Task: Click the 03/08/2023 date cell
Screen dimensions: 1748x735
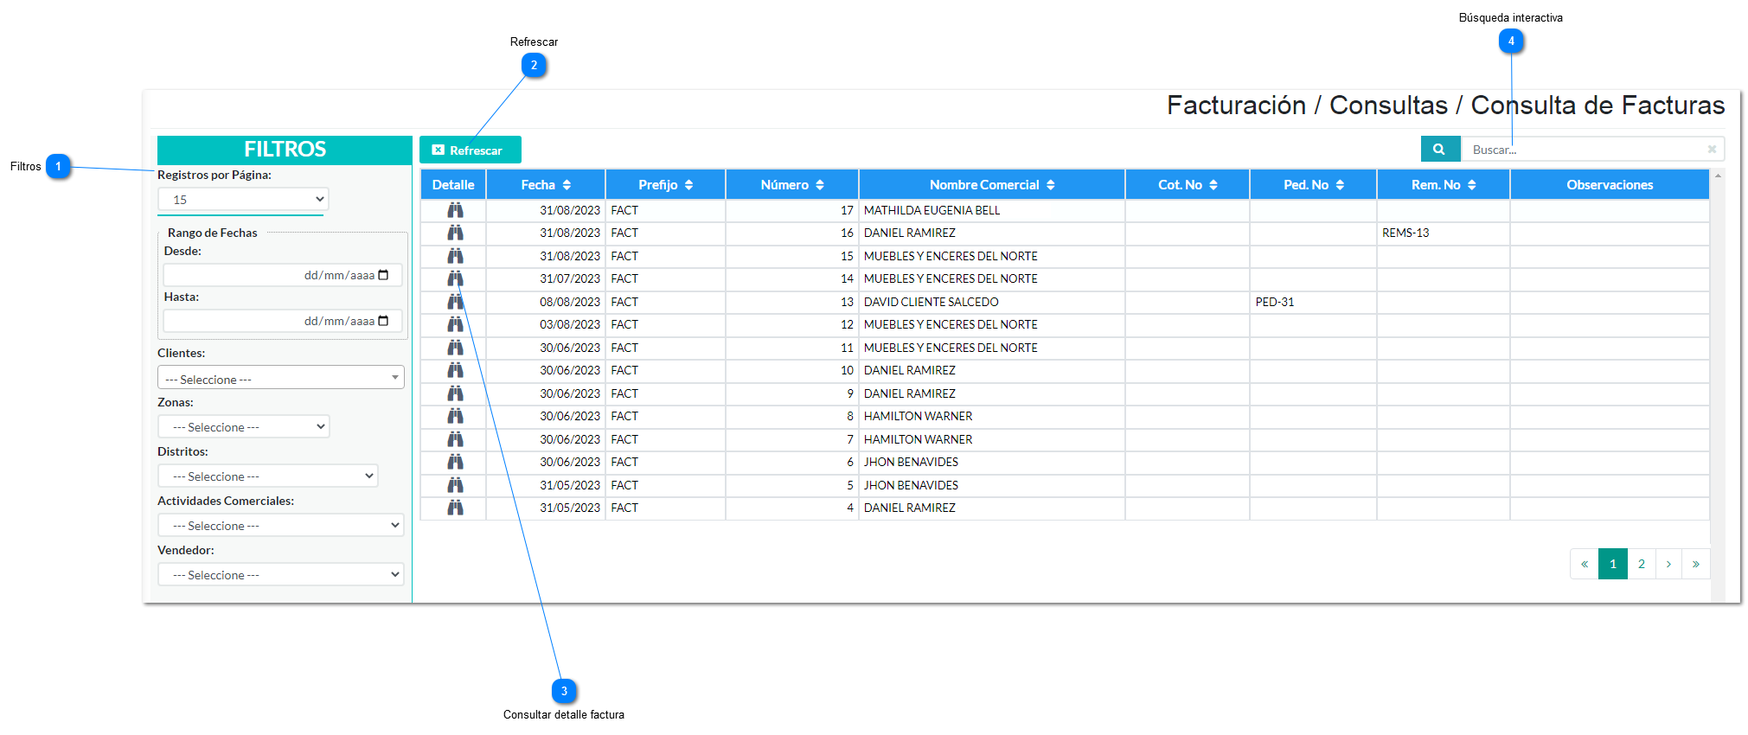Action: click(x=546, y=324)
